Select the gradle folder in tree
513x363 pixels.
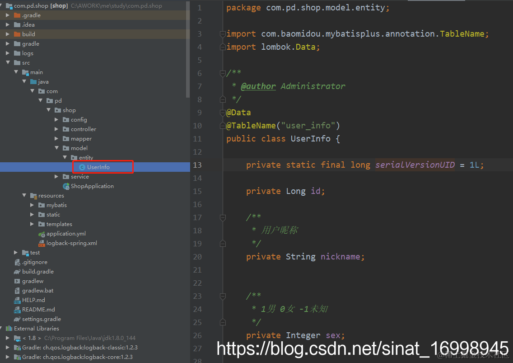point(95,43)
